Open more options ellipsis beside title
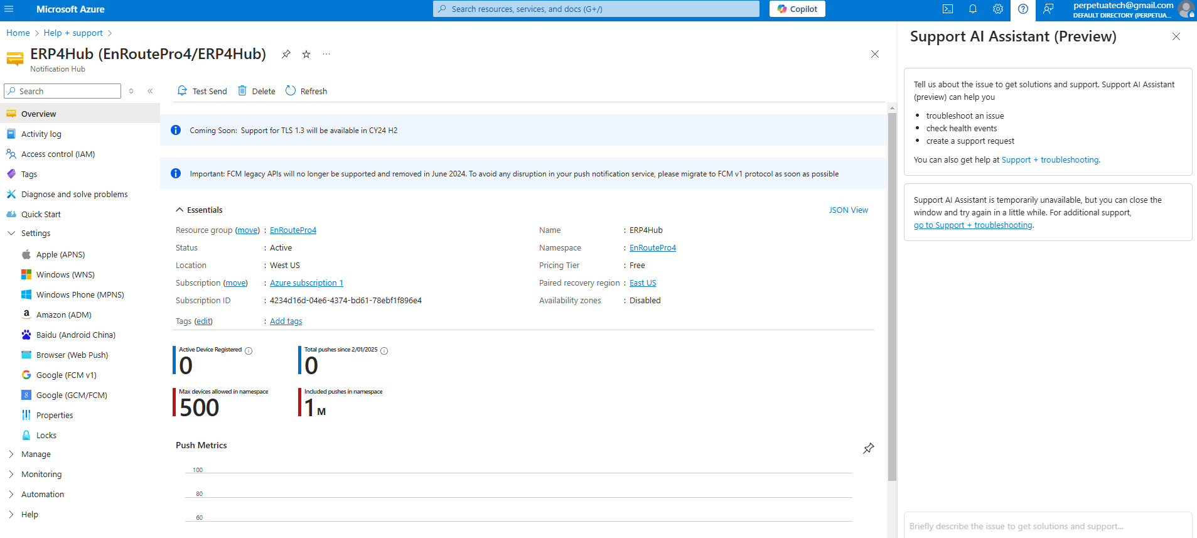Viewport: 1197px width, 538px height. (x=326, y=54)
